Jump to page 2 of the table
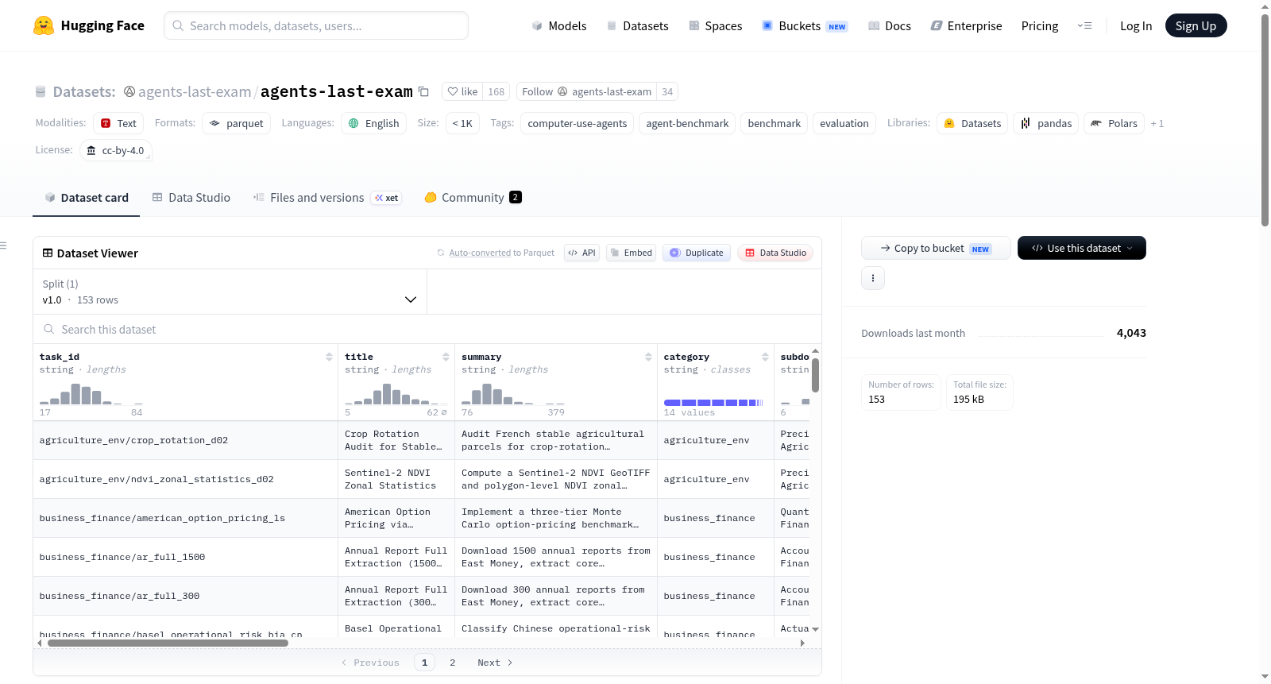 point(453,663)
